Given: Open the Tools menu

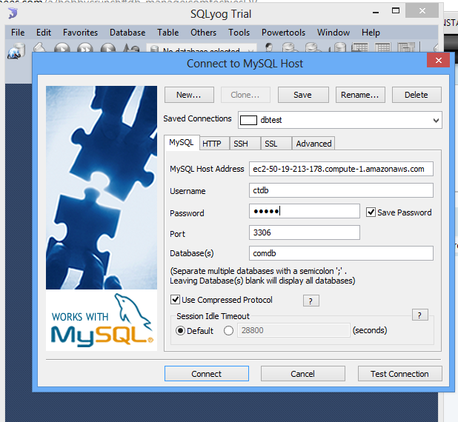Looking at the screenshot, I should click(239, 33).
